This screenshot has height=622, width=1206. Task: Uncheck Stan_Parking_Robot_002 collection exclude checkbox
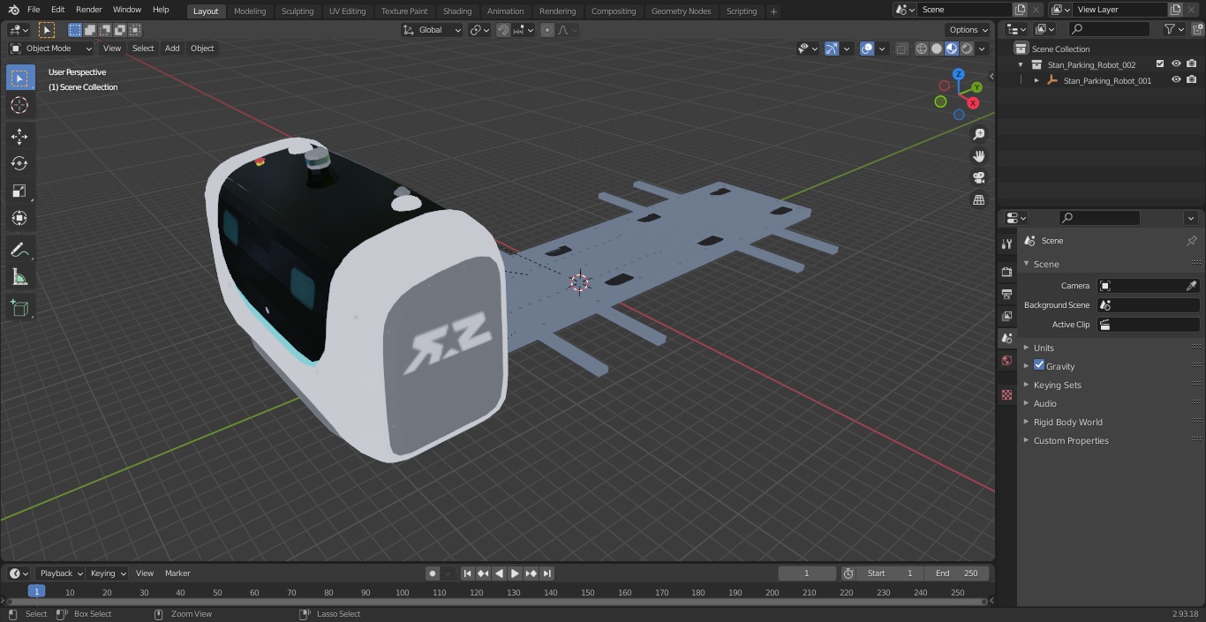point(1160,64)
